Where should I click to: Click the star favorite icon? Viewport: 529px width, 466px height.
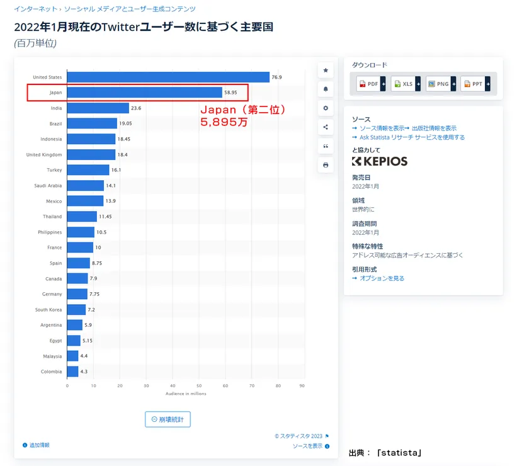click(x=326, y=70)
